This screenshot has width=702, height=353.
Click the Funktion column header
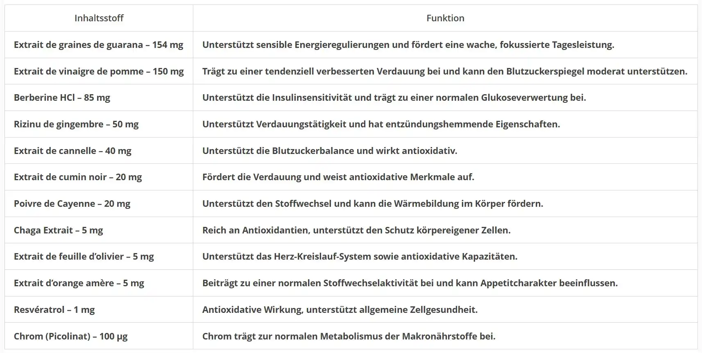tap(445, 18)
